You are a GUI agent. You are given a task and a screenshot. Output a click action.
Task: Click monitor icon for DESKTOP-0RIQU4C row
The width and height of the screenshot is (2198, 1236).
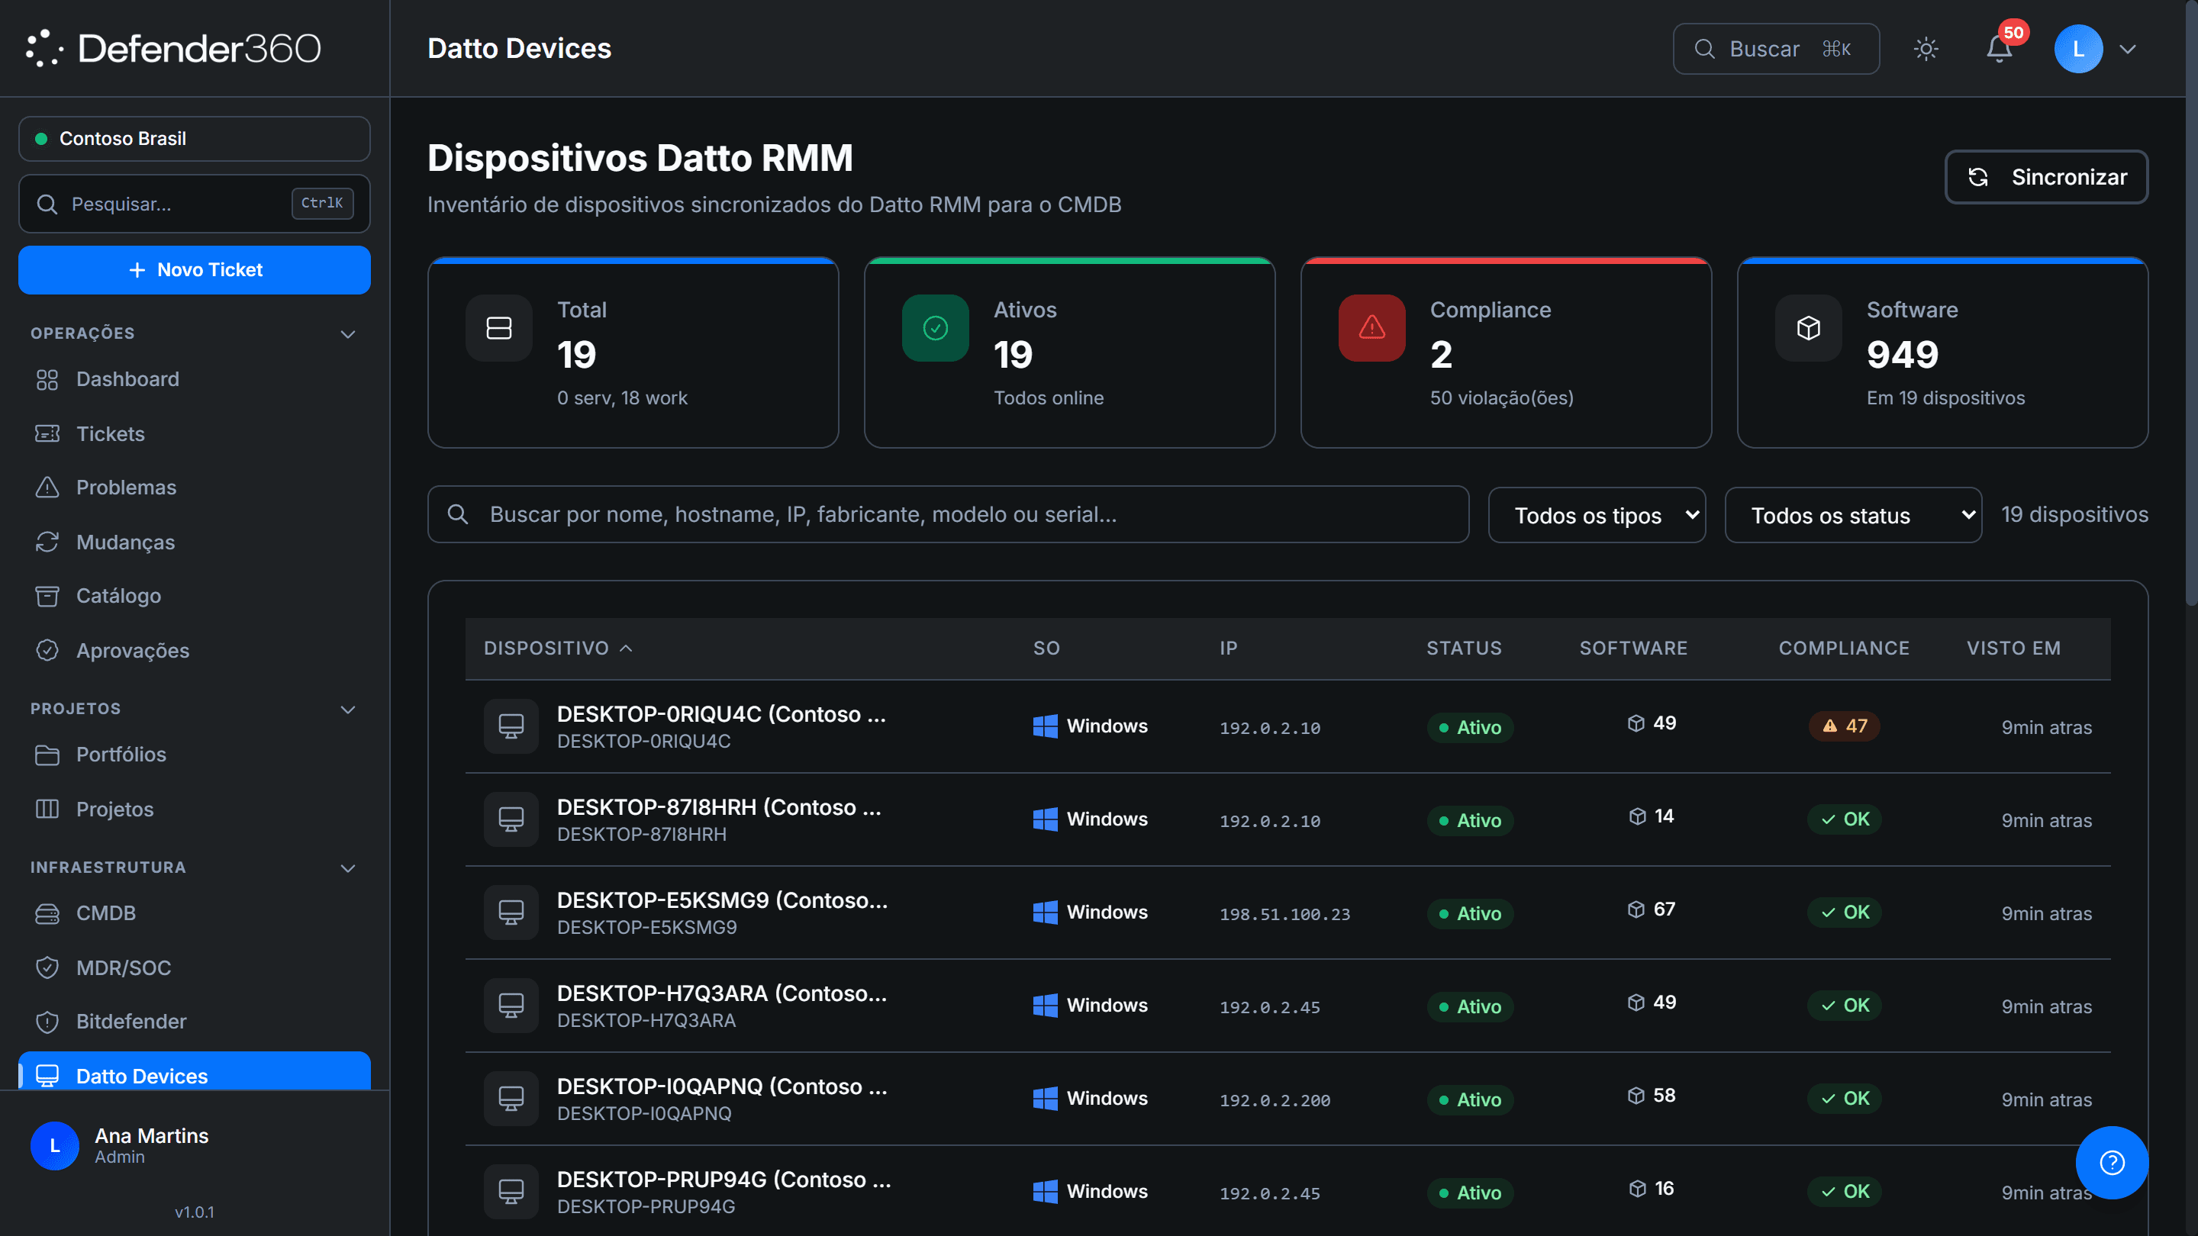(x=511, y=726)
